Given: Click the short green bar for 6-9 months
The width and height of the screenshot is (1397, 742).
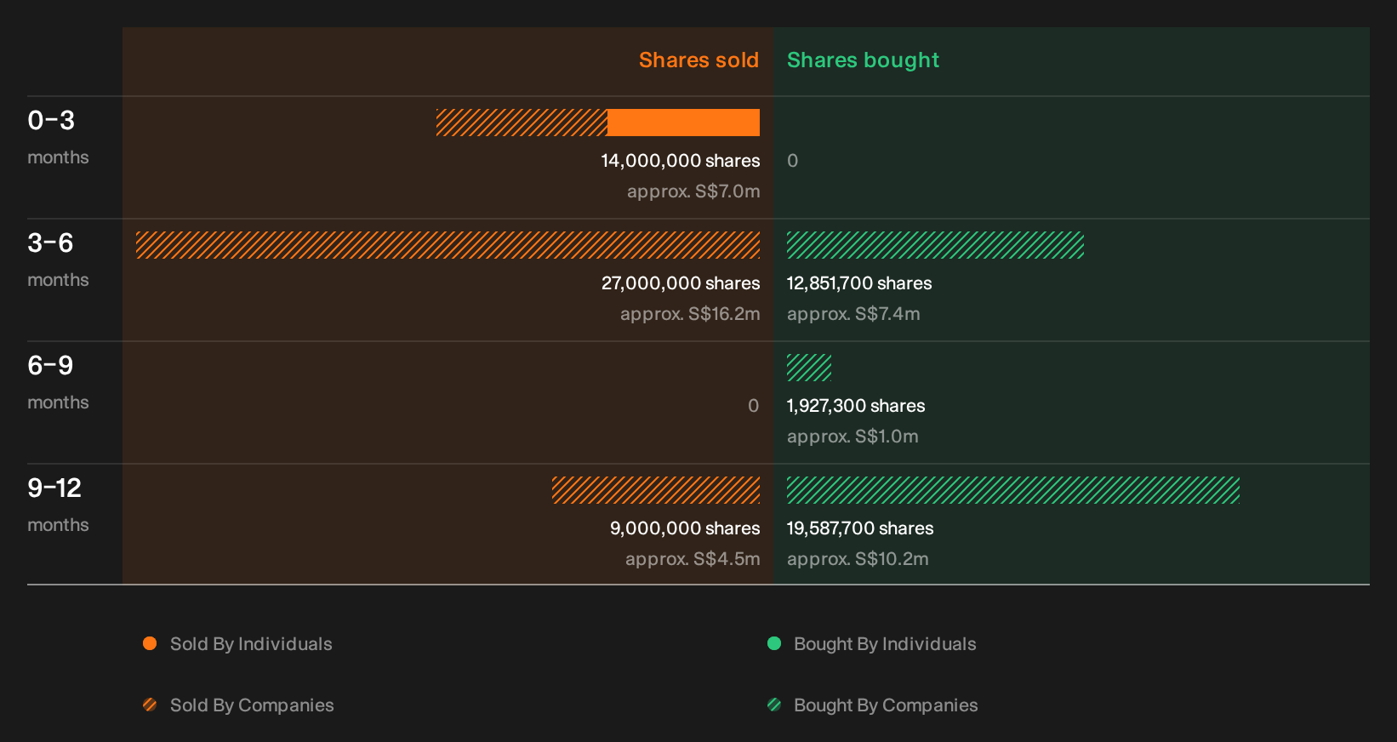Looking at the screenshot, I should [809, 368].
